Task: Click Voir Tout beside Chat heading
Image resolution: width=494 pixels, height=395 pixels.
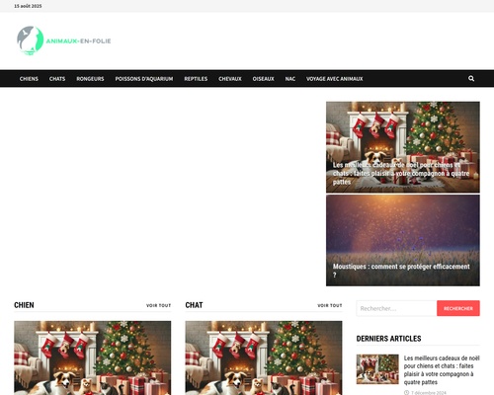Action: [330, 305]
